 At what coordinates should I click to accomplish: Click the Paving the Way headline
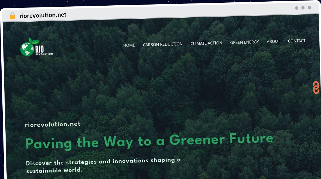click(x=149, y=142)
